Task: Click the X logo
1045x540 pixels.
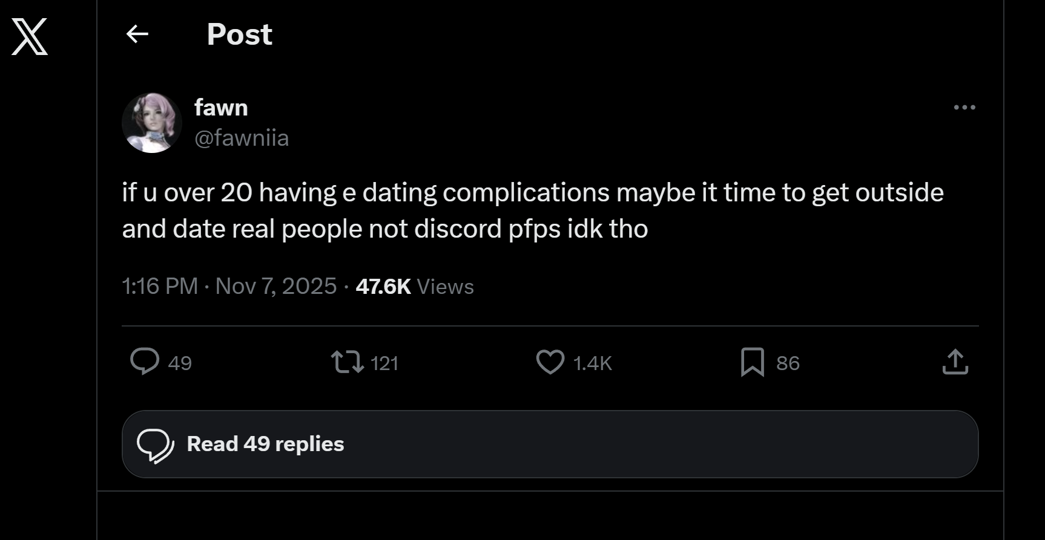Action: (30, 36)
